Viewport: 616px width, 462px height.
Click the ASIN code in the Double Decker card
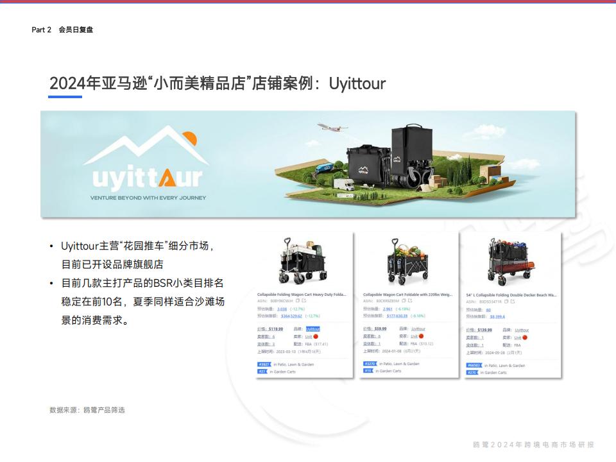(x=490, y=302)
